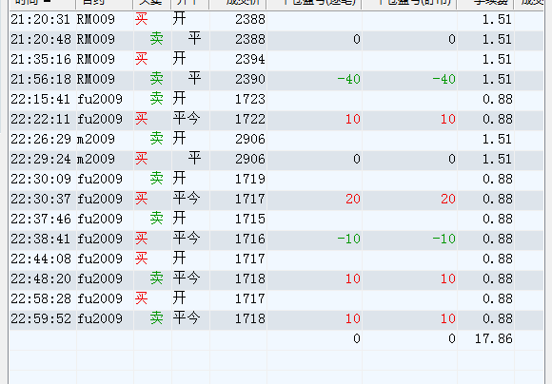Click the time cell 22:48:20
The width and height of the screenshot is (552, 384).
[41, 278]
